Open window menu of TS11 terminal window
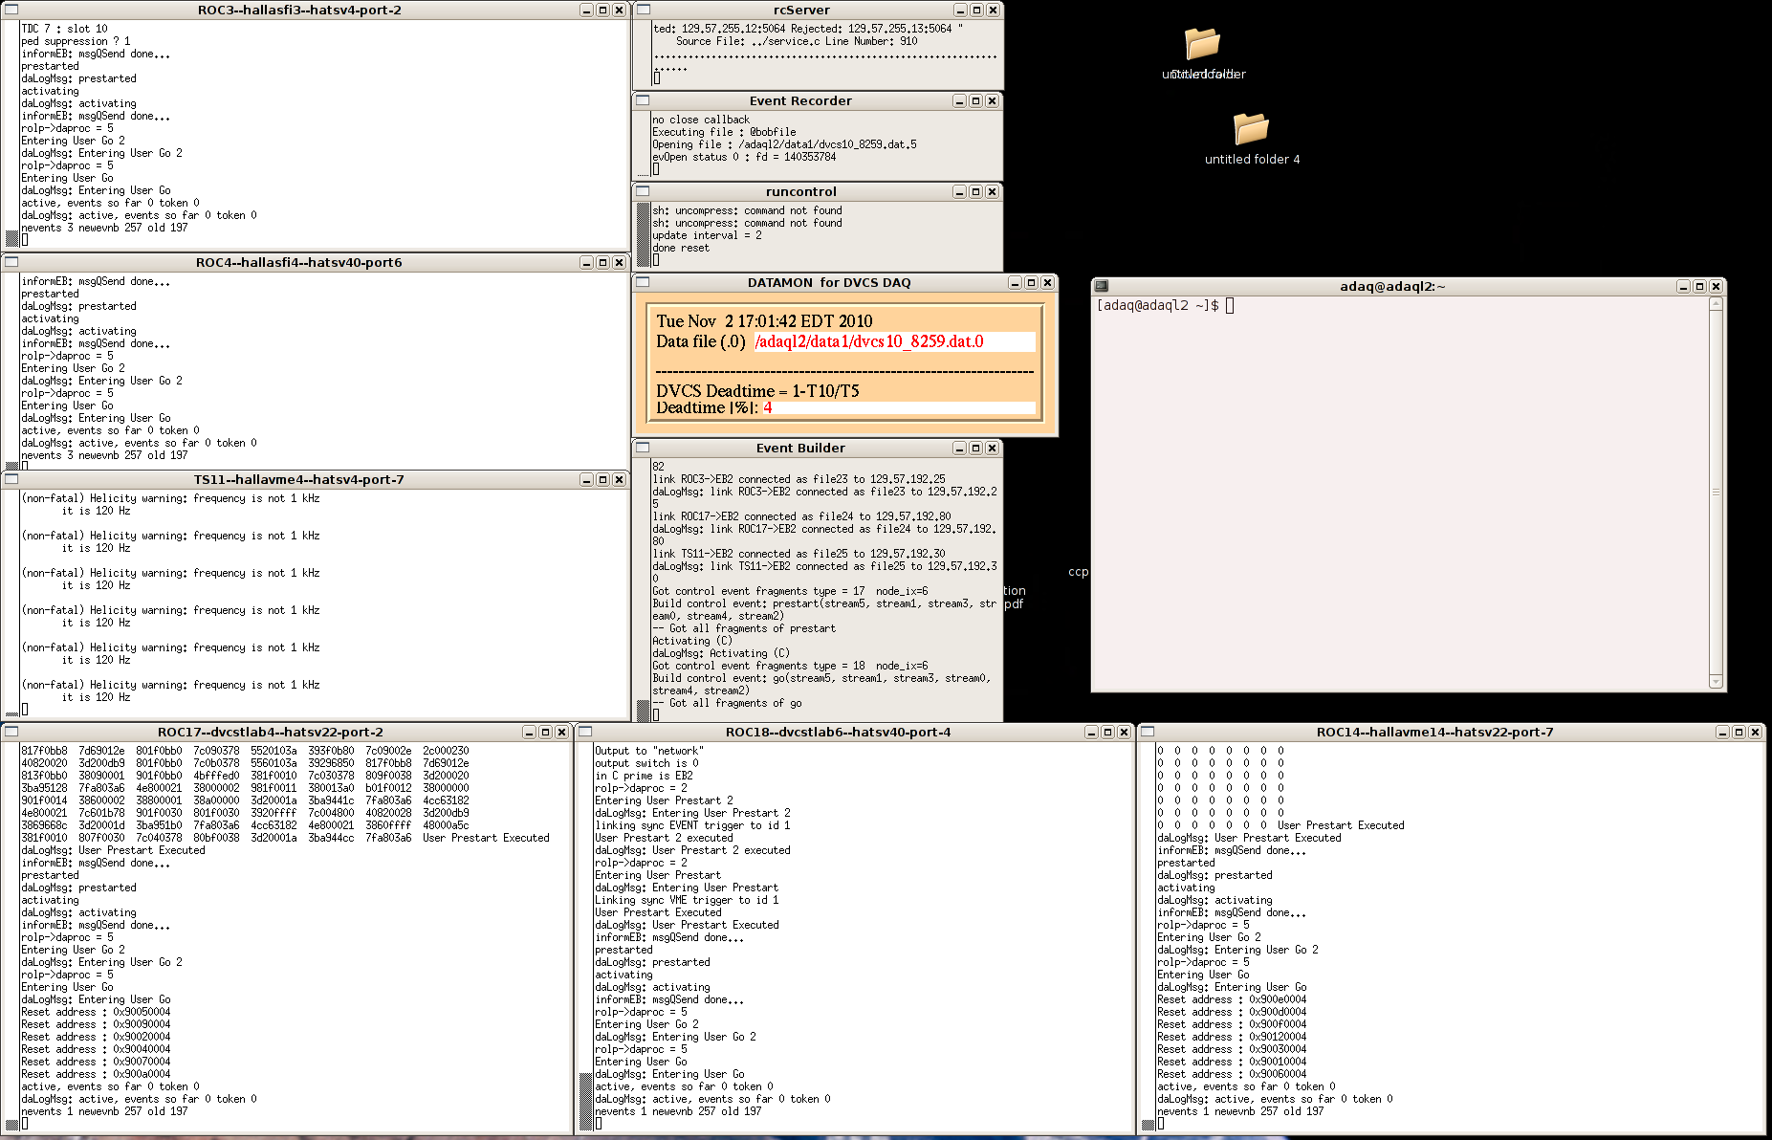 click(x=11, y=479)
